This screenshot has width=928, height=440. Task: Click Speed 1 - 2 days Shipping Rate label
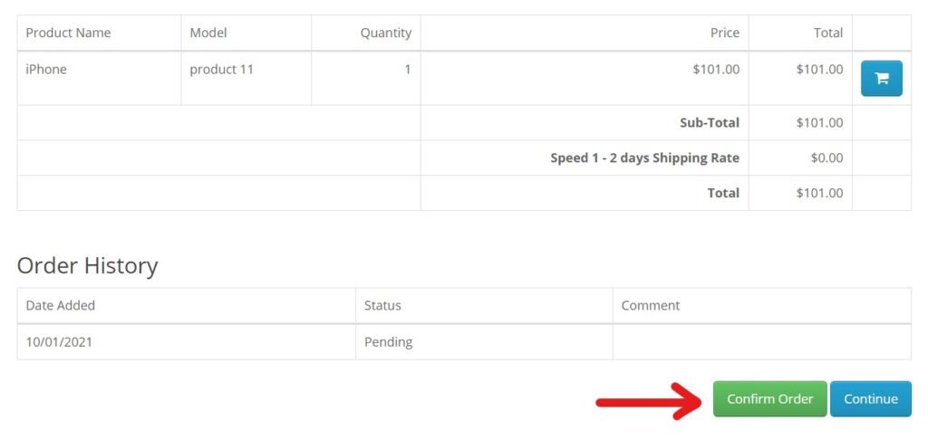[x=644, y=158]
